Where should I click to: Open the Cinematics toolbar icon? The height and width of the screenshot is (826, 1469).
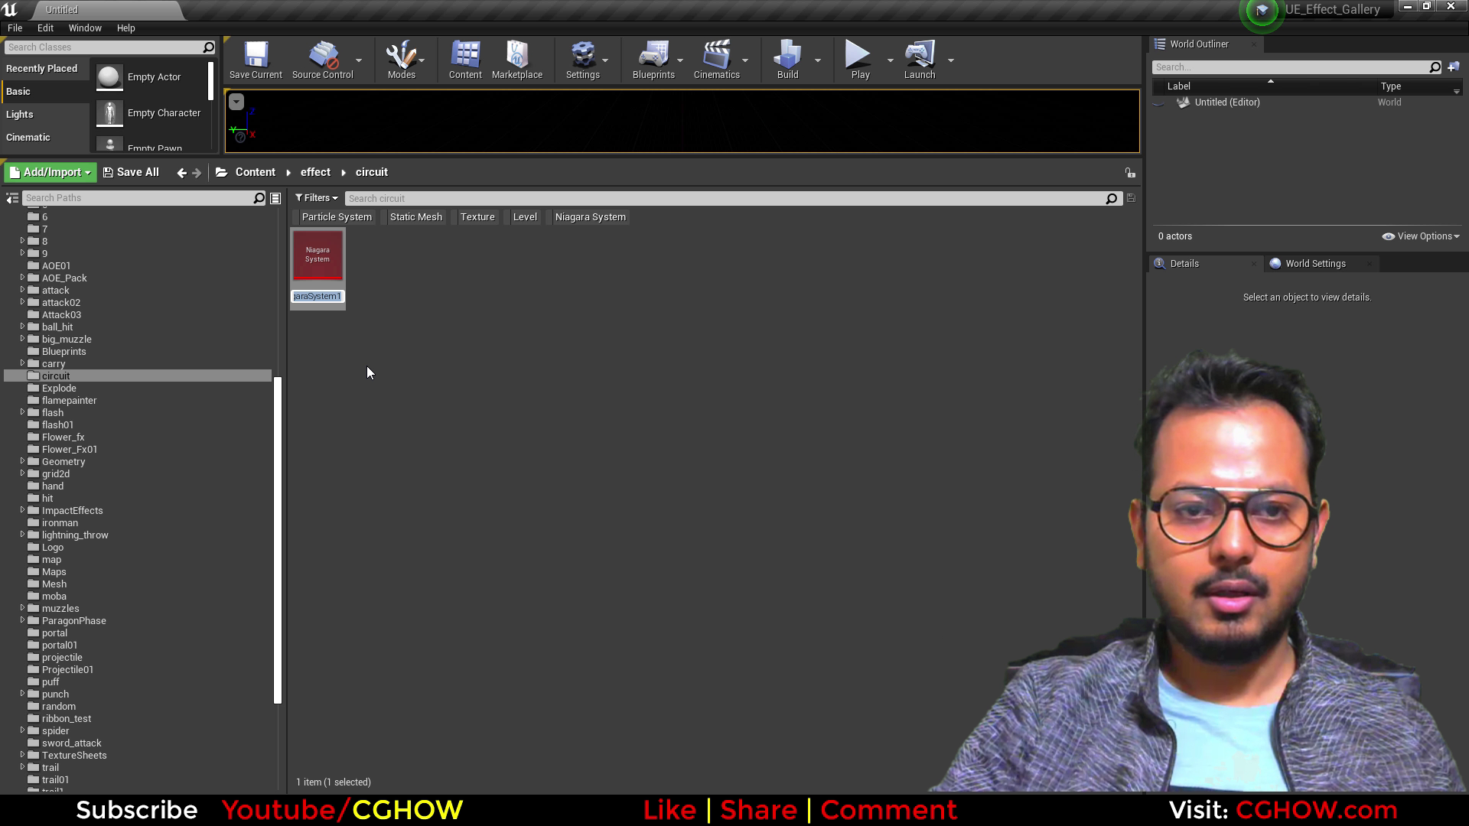[x=715, y=60]
